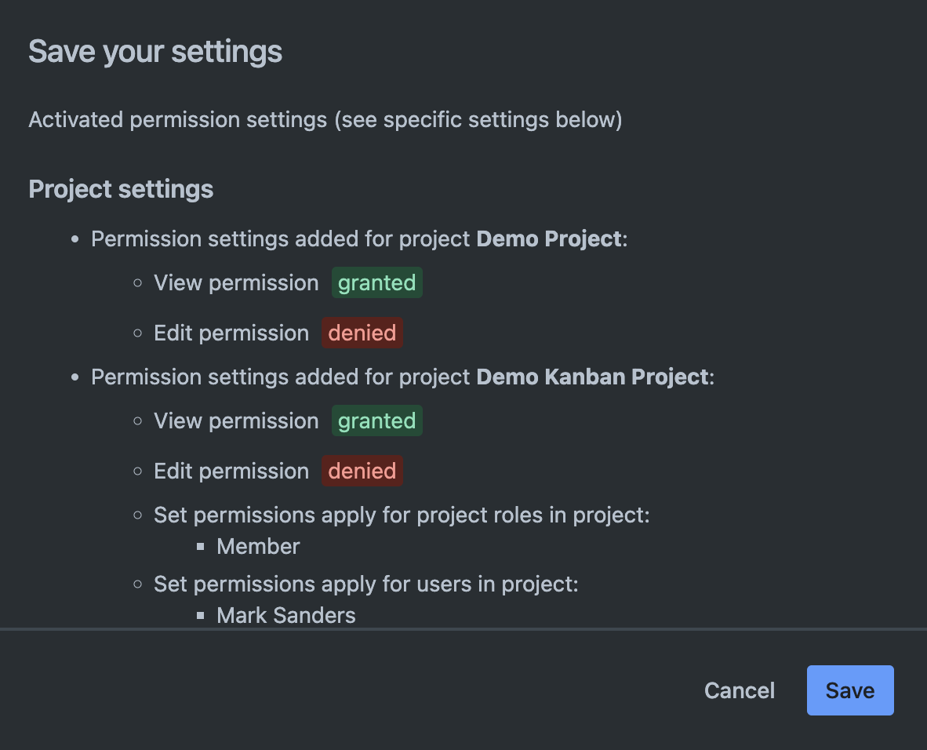Click "View permission" label under Demo Project
The height and width of the screenshot is (750, 927).
click(x=236, y=282)
